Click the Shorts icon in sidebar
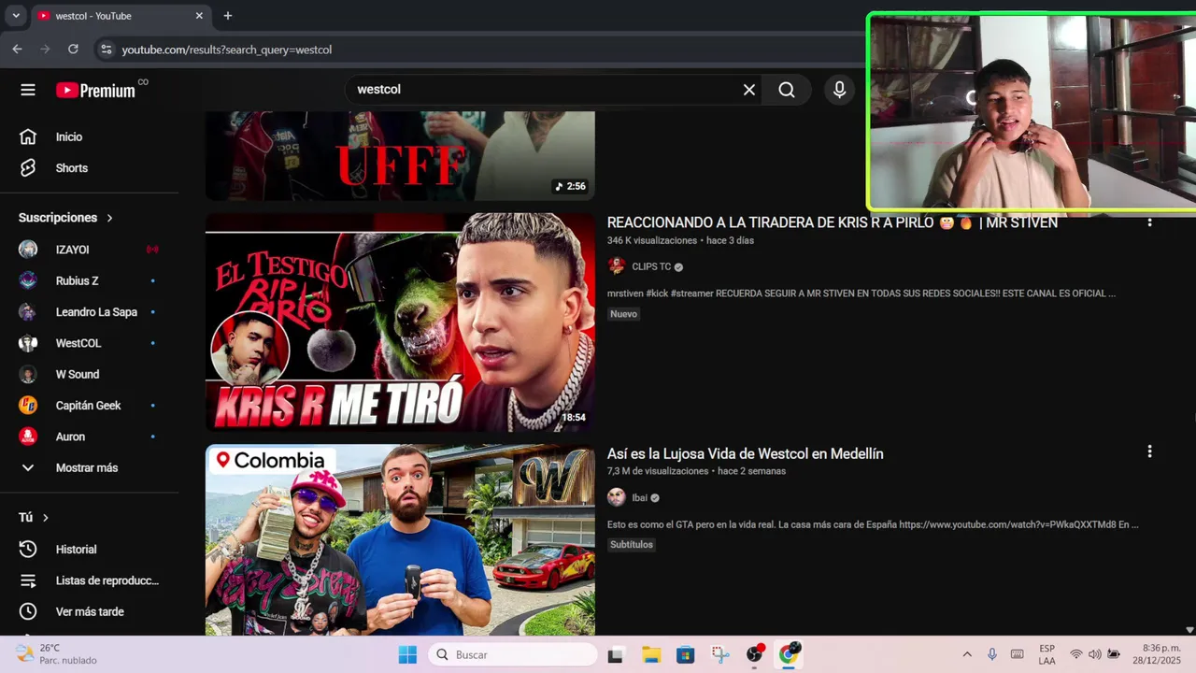 [x=28, y=168]
